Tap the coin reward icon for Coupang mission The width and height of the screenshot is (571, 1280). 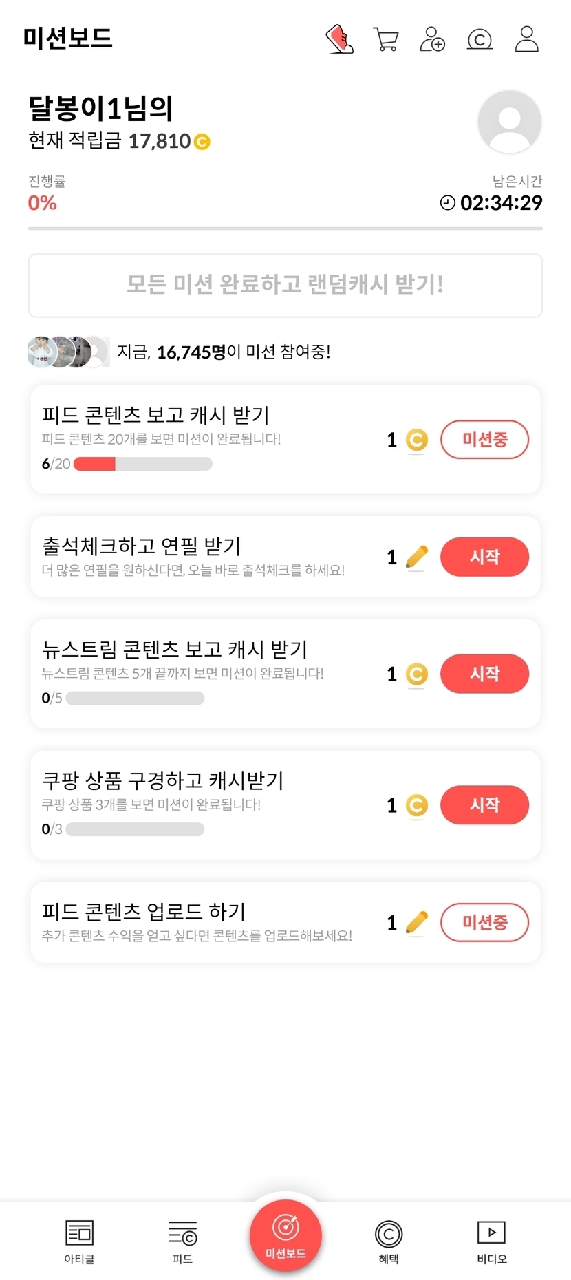tap(417, 805)
